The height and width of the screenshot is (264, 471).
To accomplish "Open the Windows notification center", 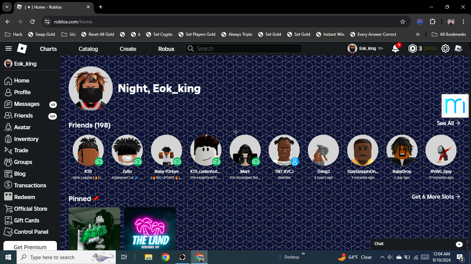I will pos(460,257).
